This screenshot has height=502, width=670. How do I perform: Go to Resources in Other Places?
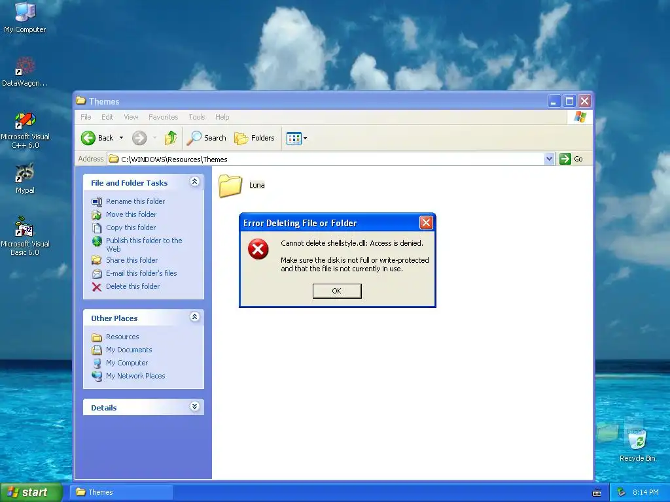point(122,337)
